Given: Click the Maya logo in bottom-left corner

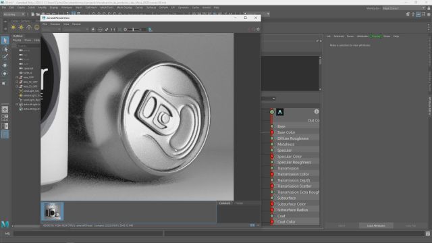Looking at the screenshot, I should tap(5, 224).
